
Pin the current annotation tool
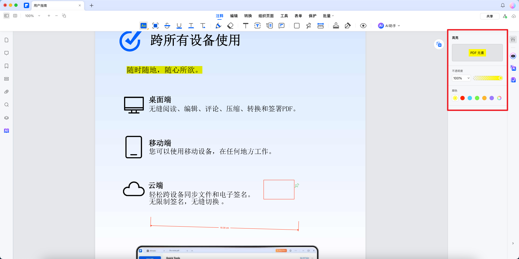[308, 26]
